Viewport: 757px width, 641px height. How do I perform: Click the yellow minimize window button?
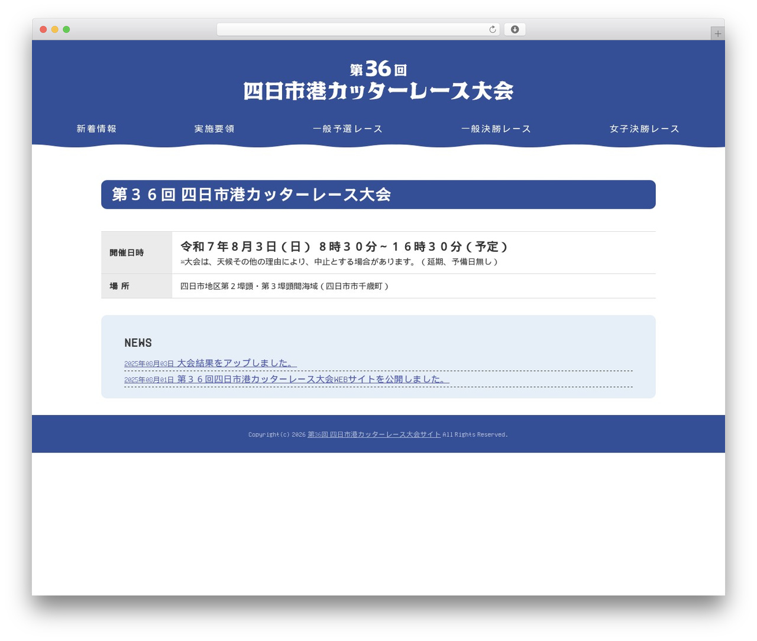(x=54, y=30)
